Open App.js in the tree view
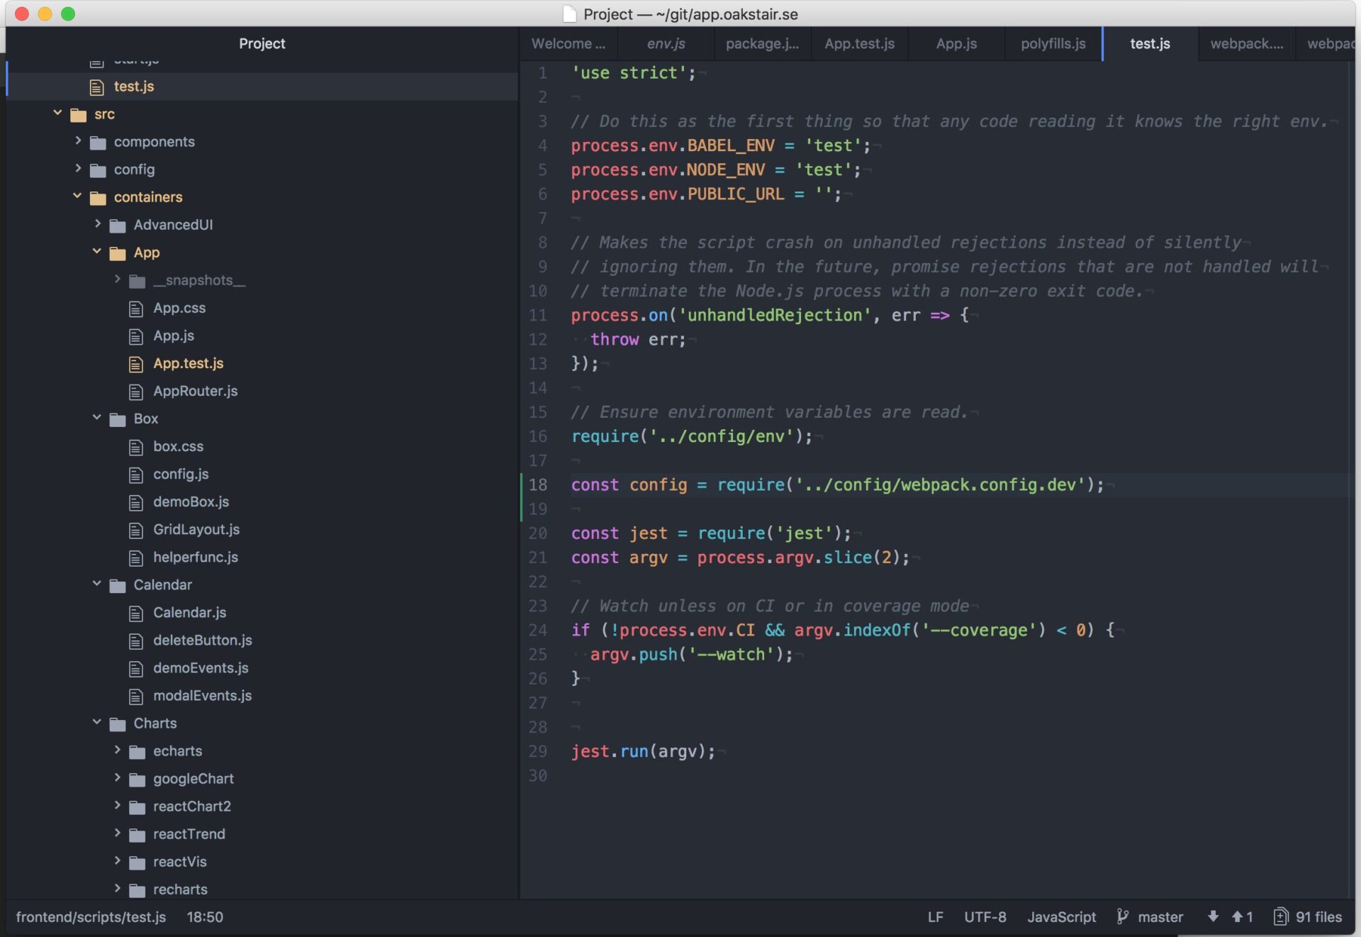1361x937 pixels. pyautogui.click(x=174, y=336)
